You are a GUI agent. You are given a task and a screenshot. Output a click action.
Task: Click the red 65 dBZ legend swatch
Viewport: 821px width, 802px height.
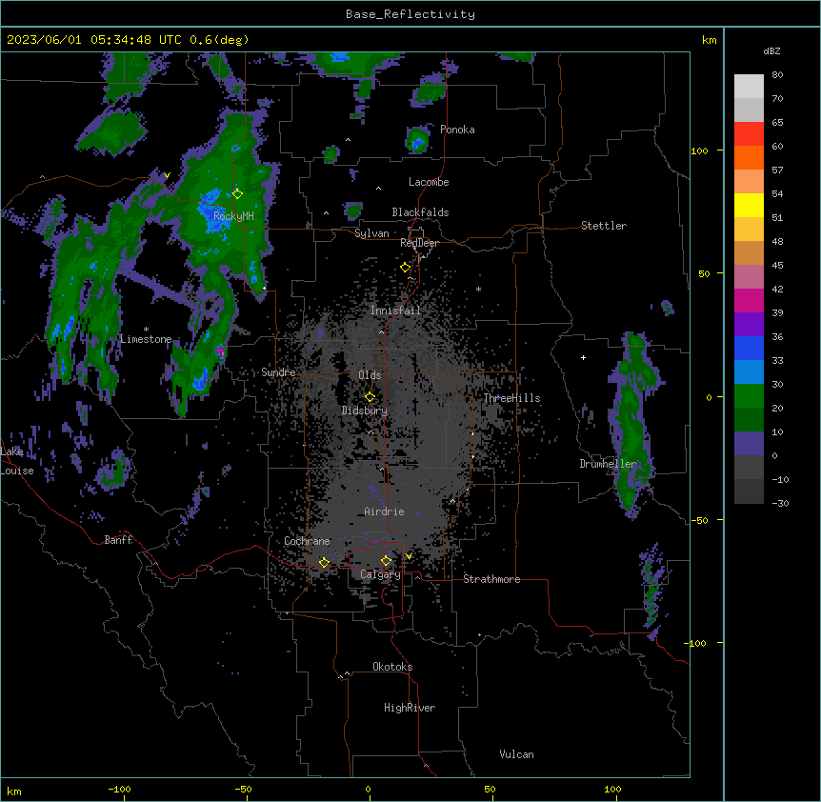(x=749, y=133)
